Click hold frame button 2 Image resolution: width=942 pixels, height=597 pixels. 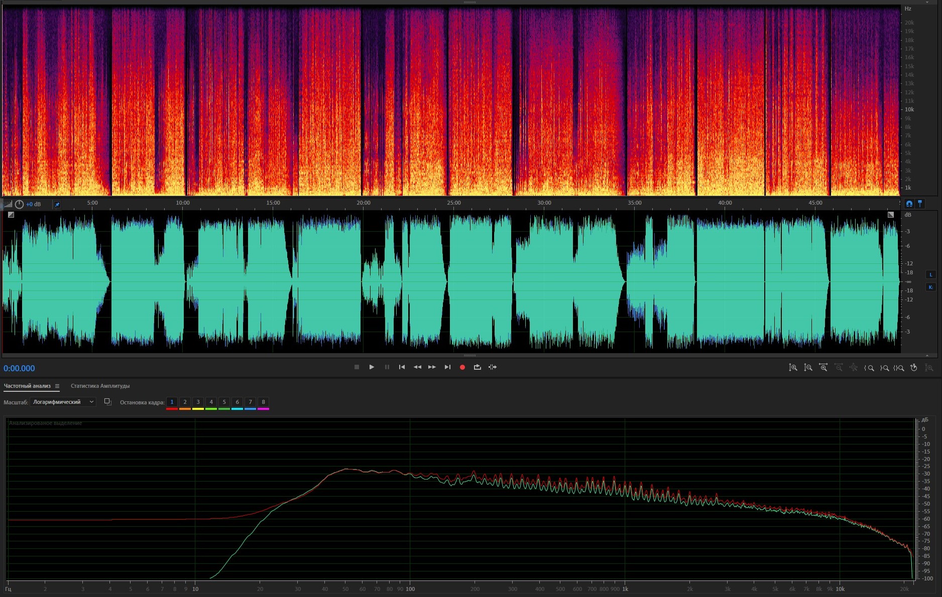pos(185,402)
